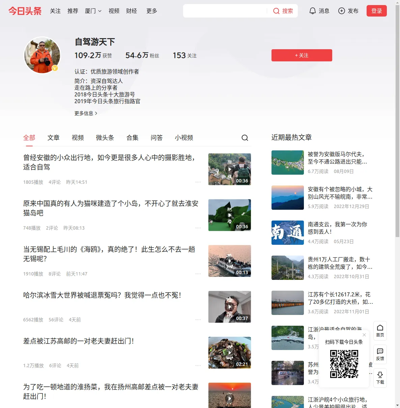Go to 关注 in top navigation
The width and height of the screenshot is (400, 408).
point(55,11)
